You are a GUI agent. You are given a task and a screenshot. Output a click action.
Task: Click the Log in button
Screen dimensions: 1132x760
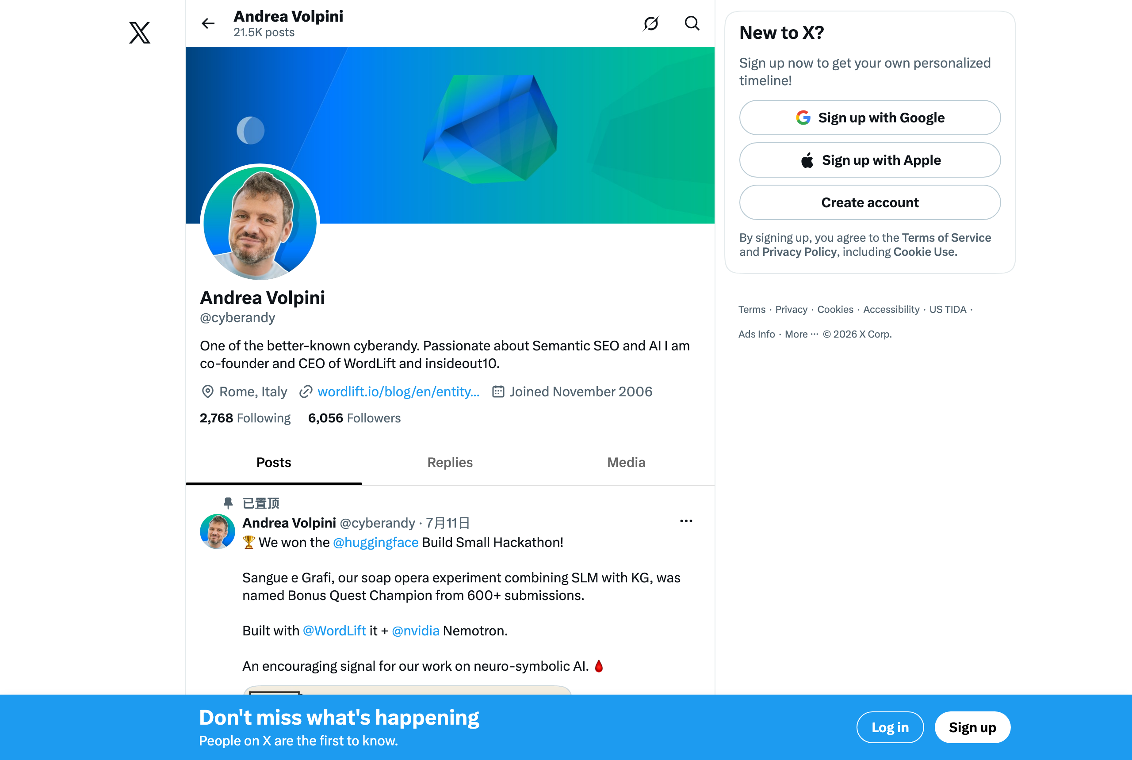[890, 728]
